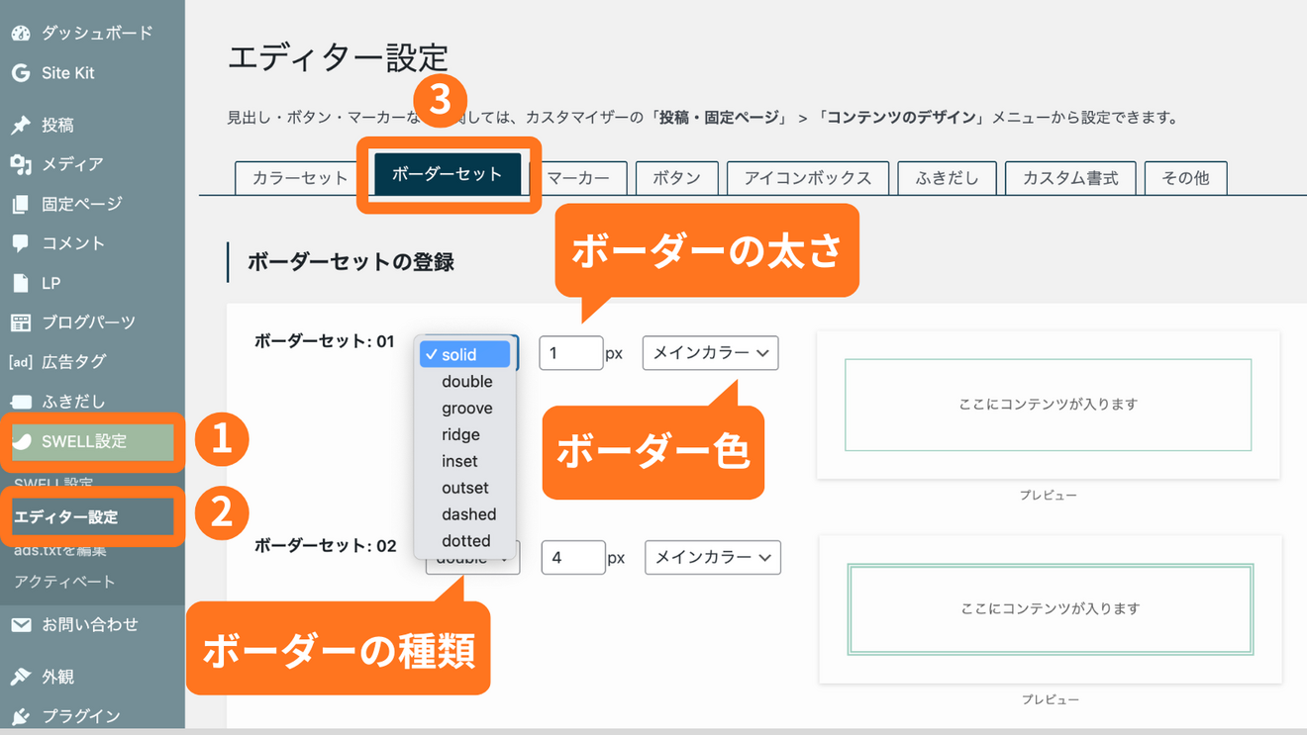Choose outset in the border type list

click(465, 488)
